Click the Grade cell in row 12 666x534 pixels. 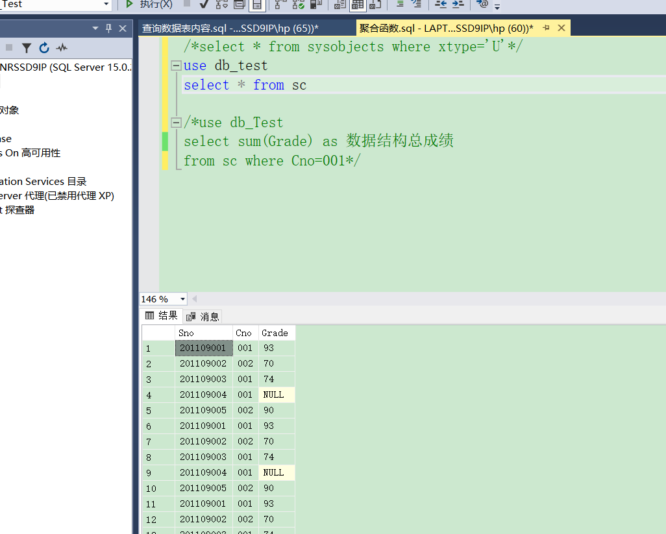tap(277, 519)
